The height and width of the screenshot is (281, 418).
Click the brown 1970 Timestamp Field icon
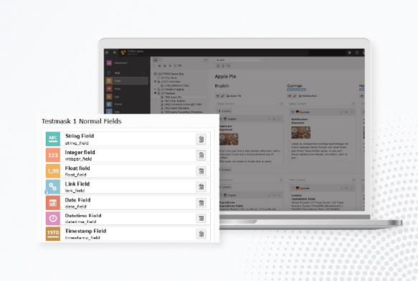pyautogui.click(x=53, y=234)
